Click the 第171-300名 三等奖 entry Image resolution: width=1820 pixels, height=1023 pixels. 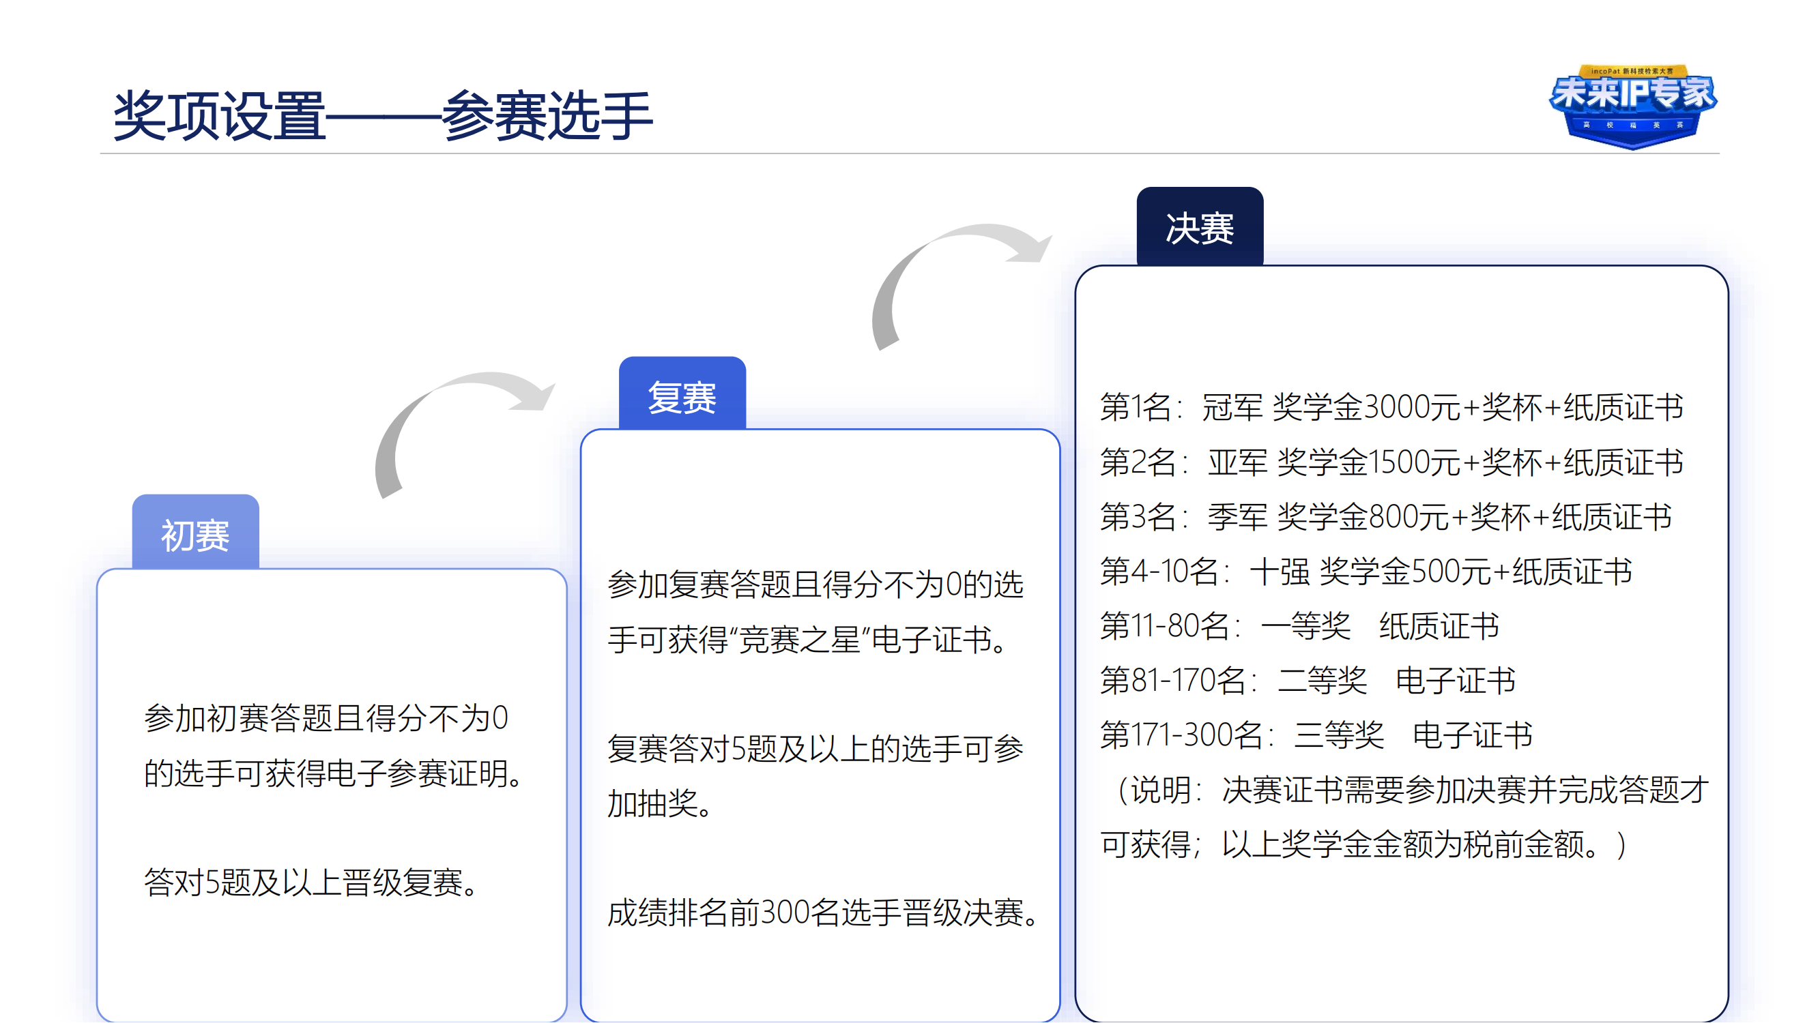[1318, 736]
